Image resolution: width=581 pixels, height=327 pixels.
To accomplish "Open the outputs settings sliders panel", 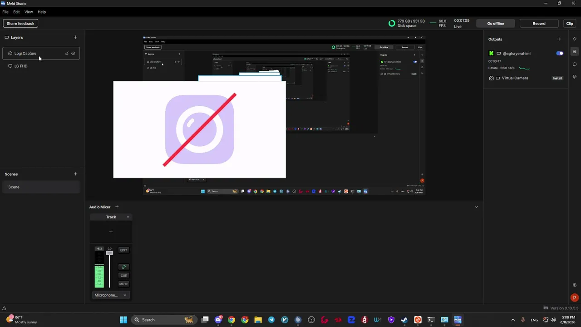I will (x=575, y=51).
